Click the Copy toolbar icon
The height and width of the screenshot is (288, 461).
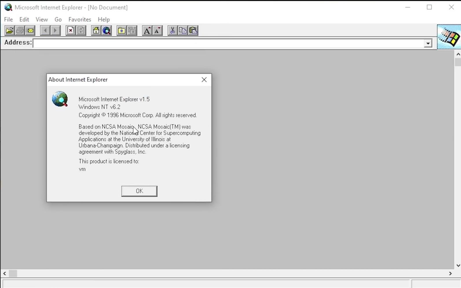point(183,30)
